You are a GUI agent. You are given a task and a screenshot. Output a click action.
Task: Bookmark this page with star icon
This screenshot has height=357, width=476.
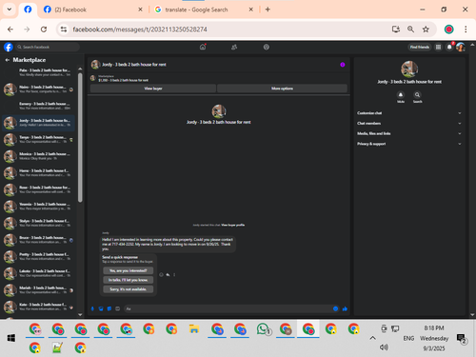pos(426,30)
